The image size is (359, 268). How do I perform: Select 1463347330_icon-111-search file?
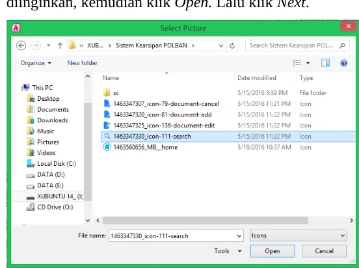click(228, 137)
